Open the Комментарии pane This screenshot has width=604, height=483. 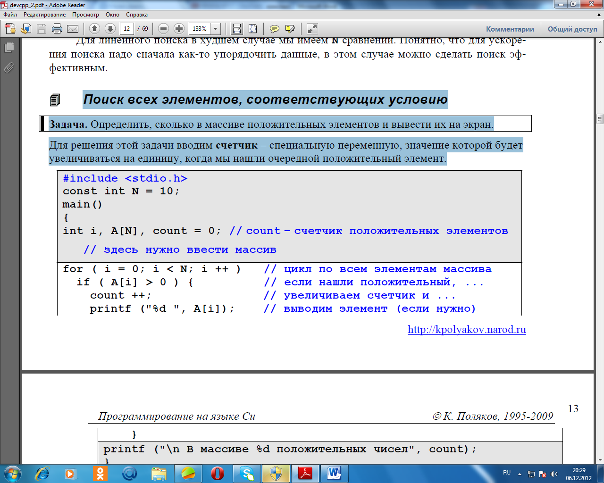click(x=510, y=29)
